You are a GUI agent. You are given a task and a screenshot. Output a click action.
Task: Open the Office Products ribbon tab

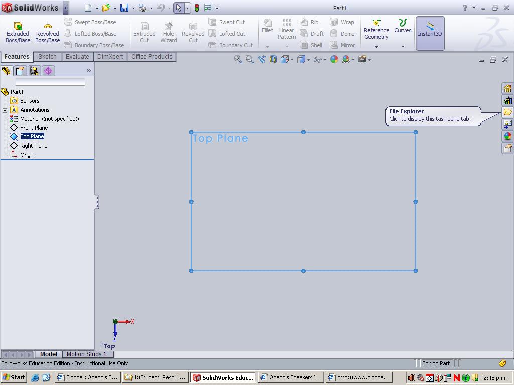click(x=152, y=56)
